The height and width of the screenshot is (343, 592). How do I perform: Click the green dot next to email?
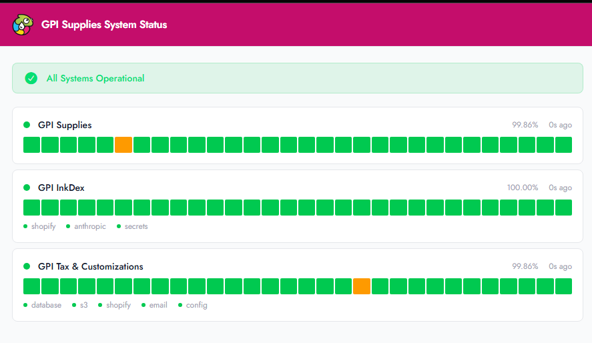[143, 305]
